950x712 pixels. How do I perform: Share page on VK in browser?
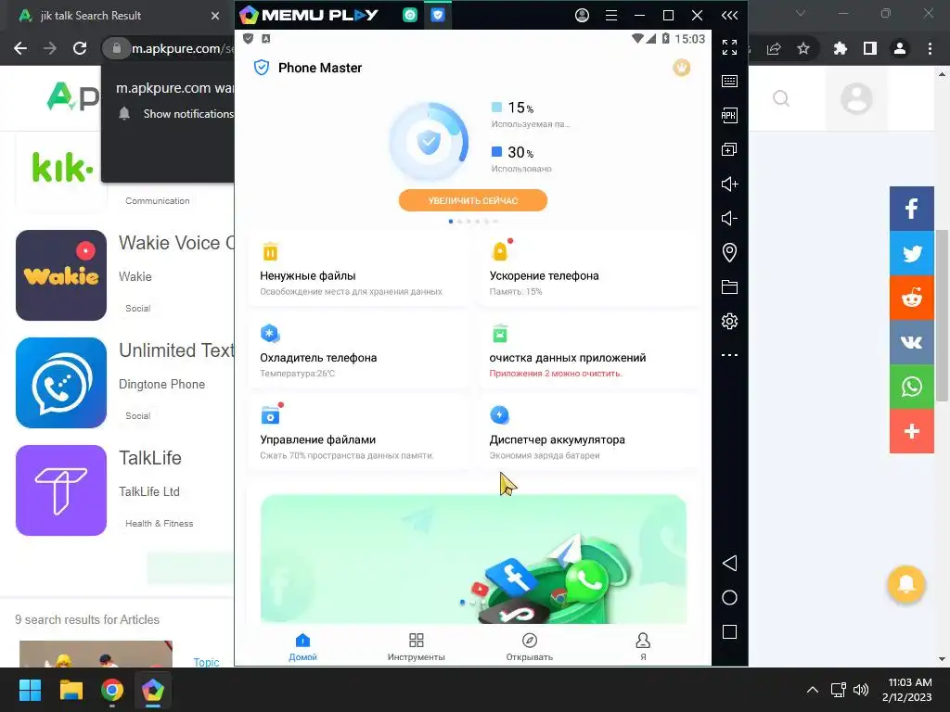pyautogui.click(x=911, y=342)
